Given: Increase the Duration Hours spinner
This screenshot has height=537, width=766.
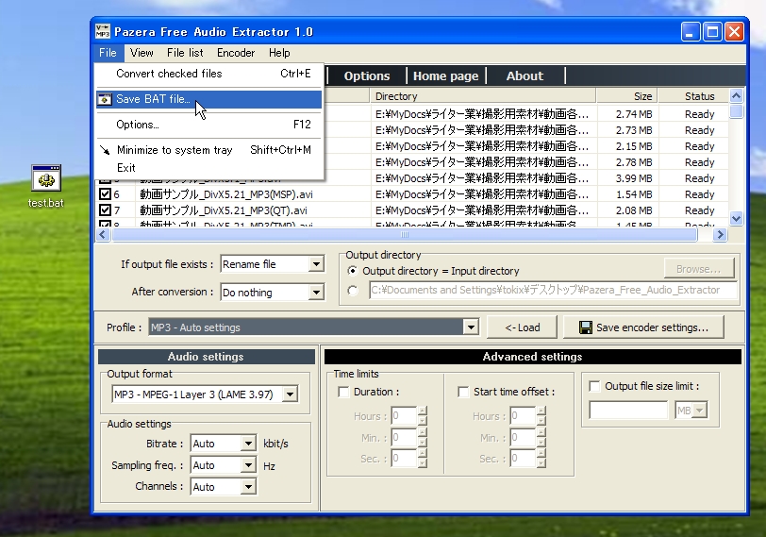Looking at the screenshot, I should tap(423, 411).
